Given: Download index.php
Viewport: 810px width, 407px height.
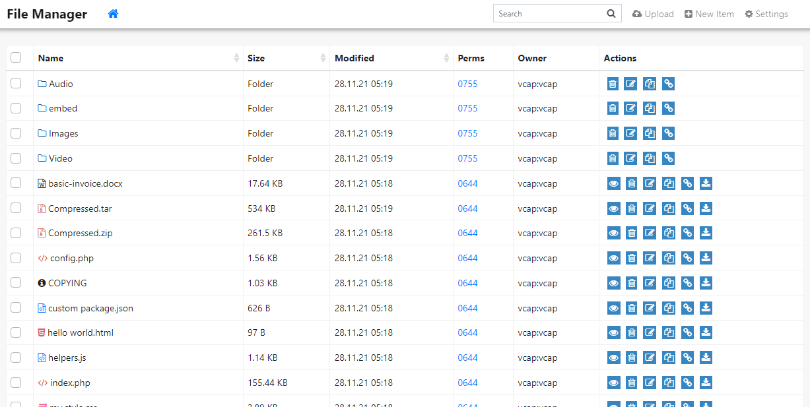Looking at the screenshot, I should 706,383.
